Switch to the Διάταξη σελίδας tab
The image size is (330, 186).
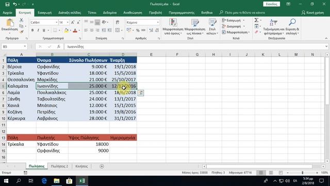pos(70,12)
